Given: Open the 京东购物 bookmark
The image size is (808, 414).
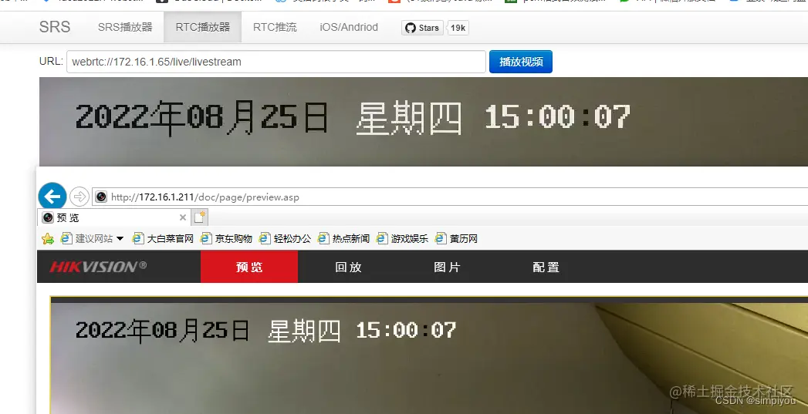Looking at the screenshot, I should tap(226, 238).
